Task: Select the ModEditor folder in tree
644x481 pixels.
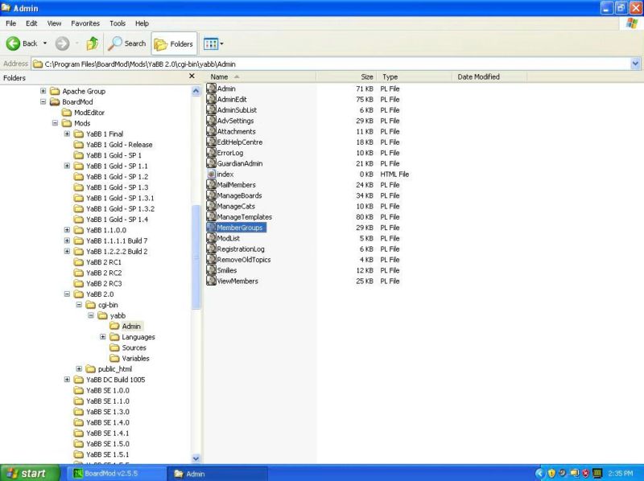Action: 84,113
